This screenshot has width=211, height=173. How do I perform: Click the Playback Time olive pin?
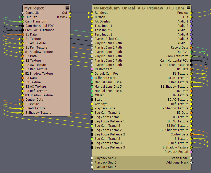[x=92, y=108]
